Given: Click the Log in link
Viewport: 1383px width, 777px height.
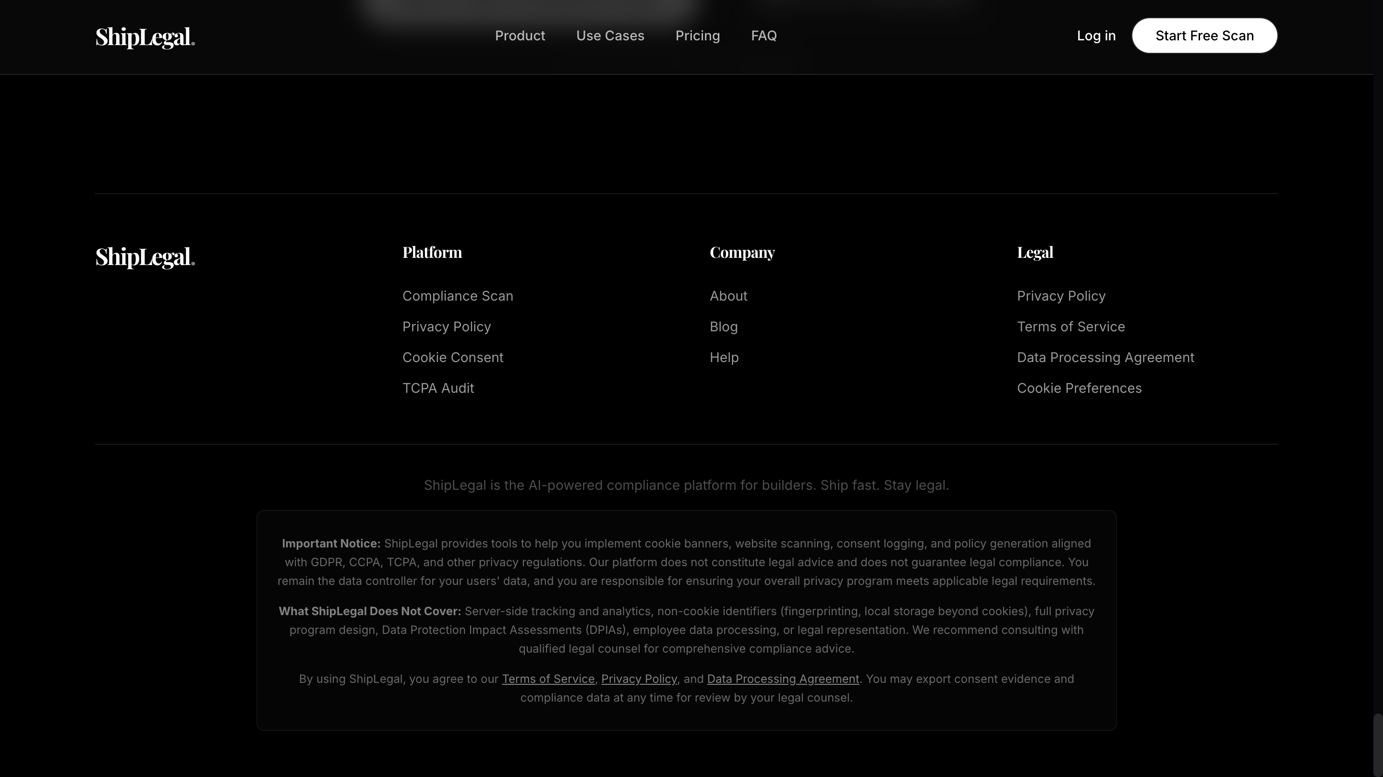Looking at the screenshot, I should [x=1096, y=36].
